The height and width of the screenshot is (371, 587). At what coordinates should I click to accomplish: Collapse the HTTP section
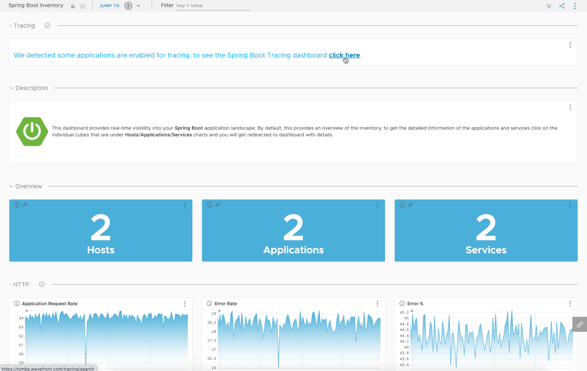[x=10, y=285]
